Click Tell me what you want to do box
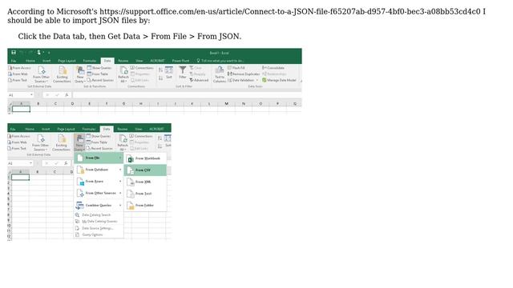513x288 pixels. pos(220,61)
